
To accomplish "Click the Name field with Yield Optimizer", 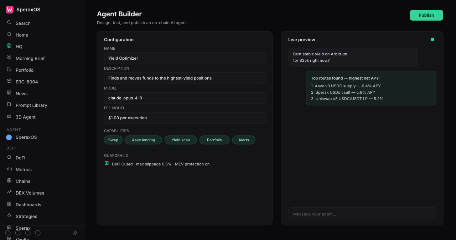I will coord(185,58).
